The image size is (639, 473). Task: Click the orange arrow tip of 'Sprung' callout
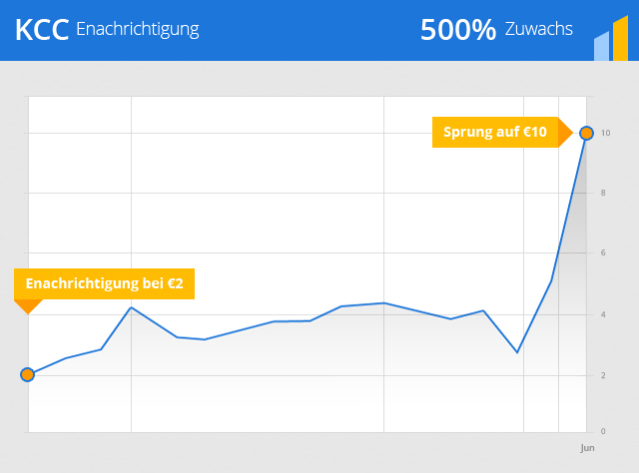pos(565,133)
